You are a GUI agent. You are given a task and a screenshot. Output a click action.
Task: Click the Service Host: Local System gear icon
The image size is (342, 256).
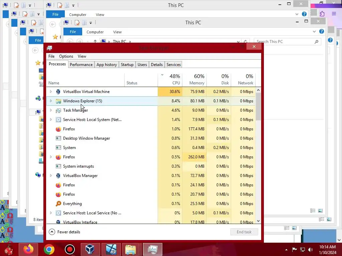tap(58, 120)
